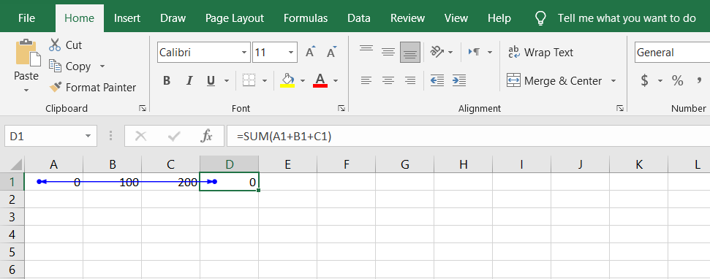Click the Paste clipboard icon
The image size is (710, 279).
click(x=28, y=53)
